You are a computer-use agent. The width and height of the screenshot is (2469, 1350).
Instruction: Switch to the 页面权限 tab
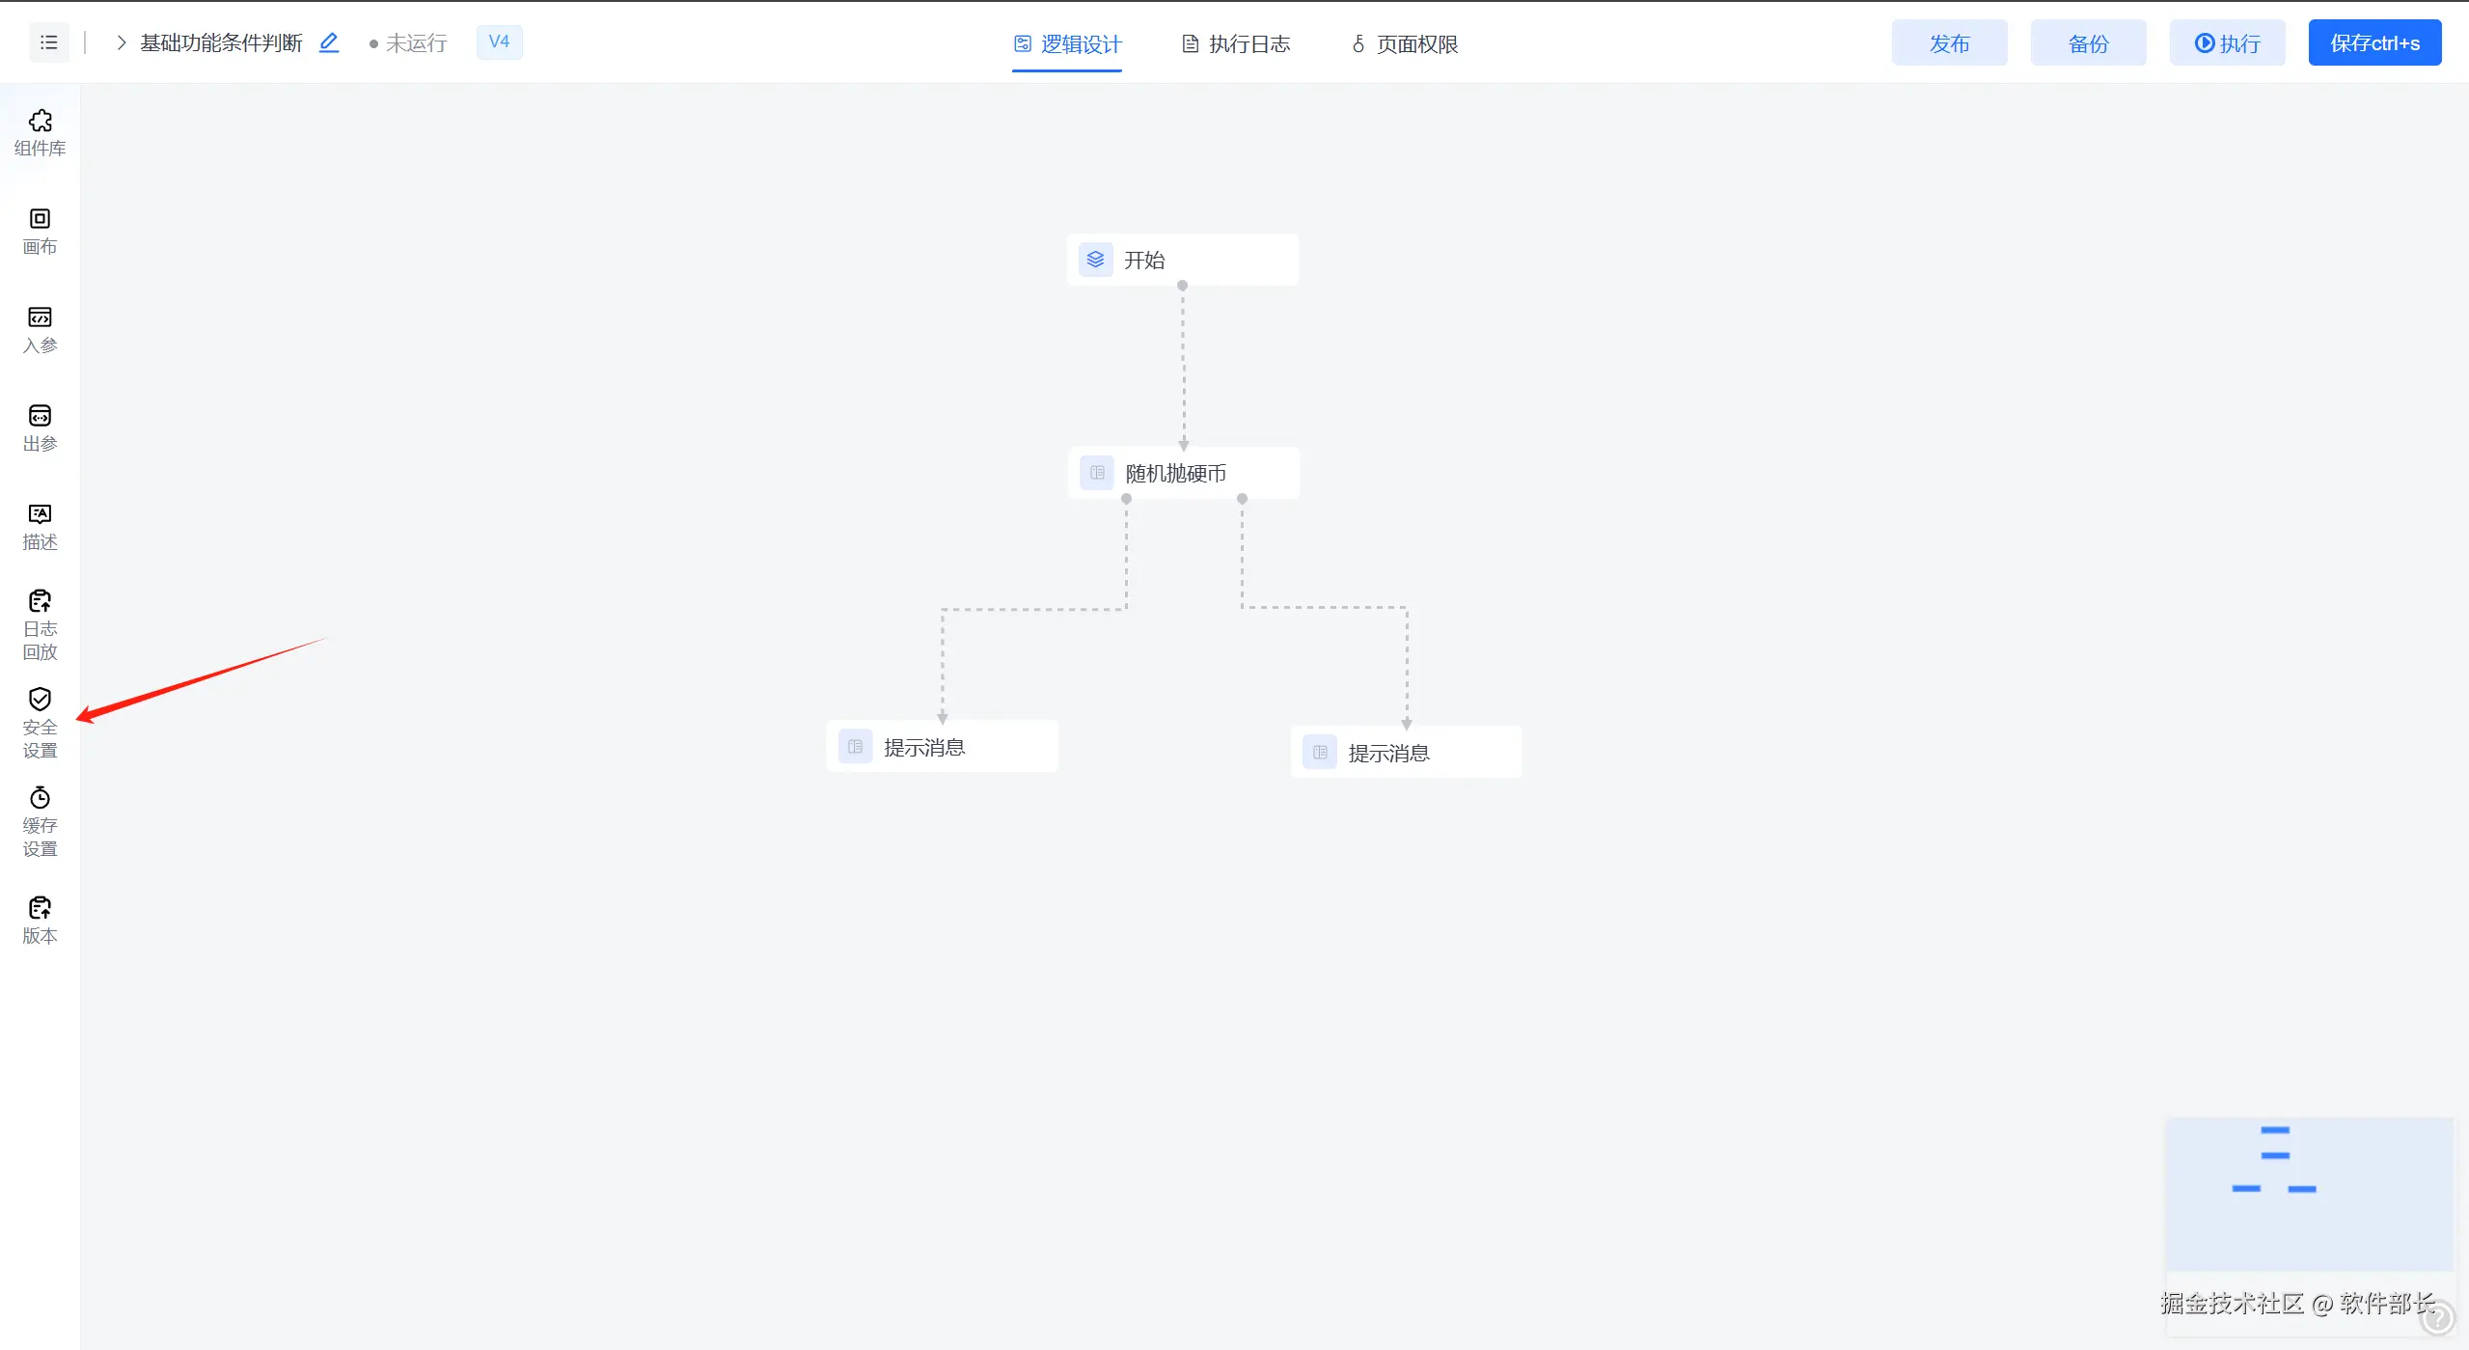coord(1404,44)
